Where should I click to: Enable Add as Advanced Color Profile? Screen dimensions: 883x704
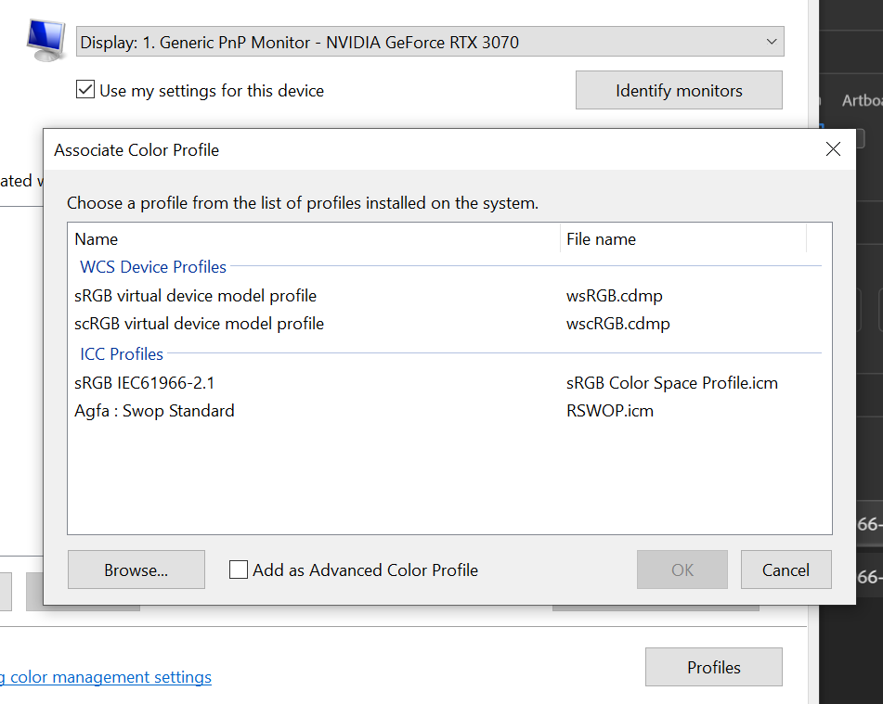pyautogui.click(x=238, y=570)
